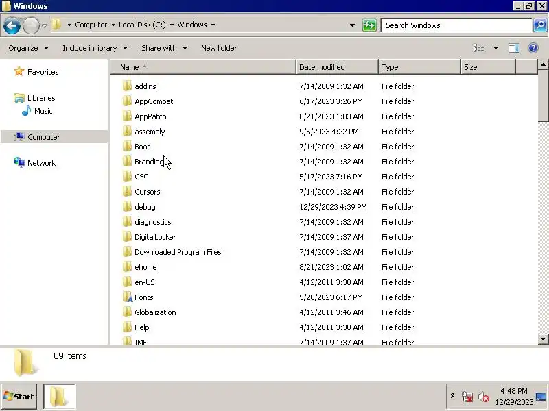Create a New folder
Viewport: 549px width, 411px height.
point(219,48)
